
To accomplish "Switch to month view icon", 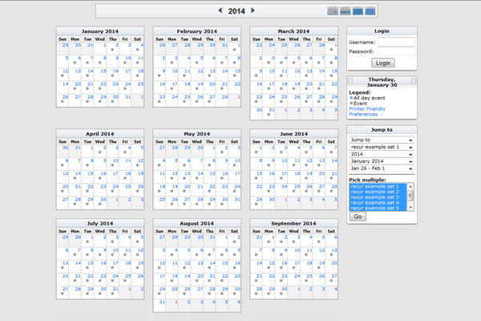I will (358, 11).
